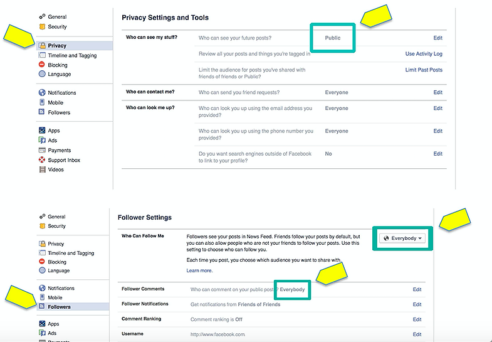Click the http://www.facebook.com username URL
492x342 pixels.
pos(217,334)
